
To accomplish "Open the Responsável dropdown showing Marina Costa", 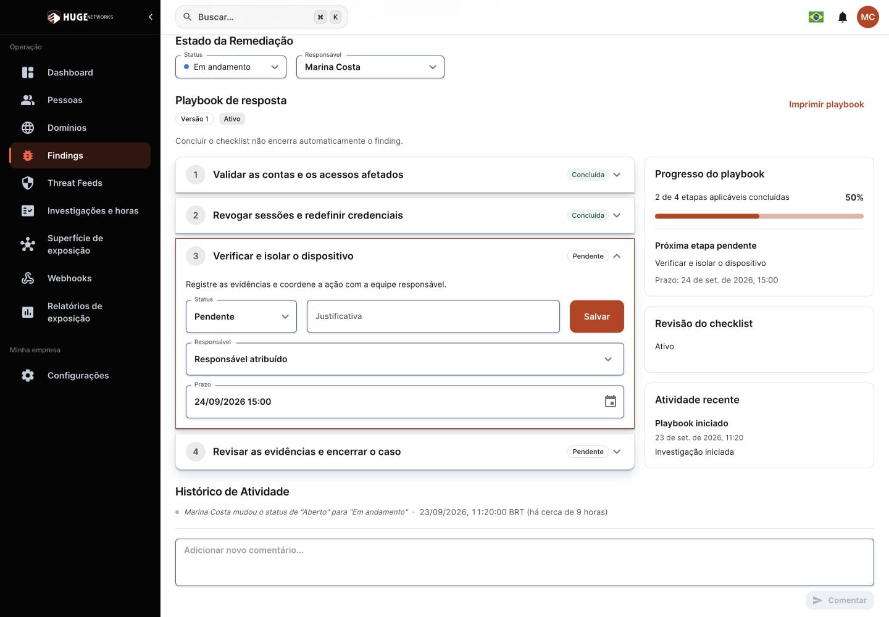I will [370, 67].
